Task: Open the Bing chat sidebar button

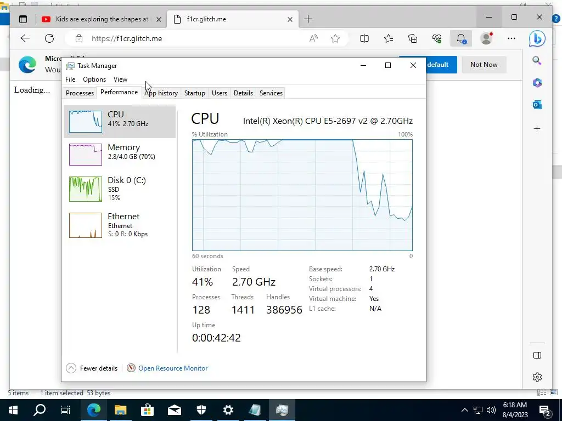Action: point(537,39)
